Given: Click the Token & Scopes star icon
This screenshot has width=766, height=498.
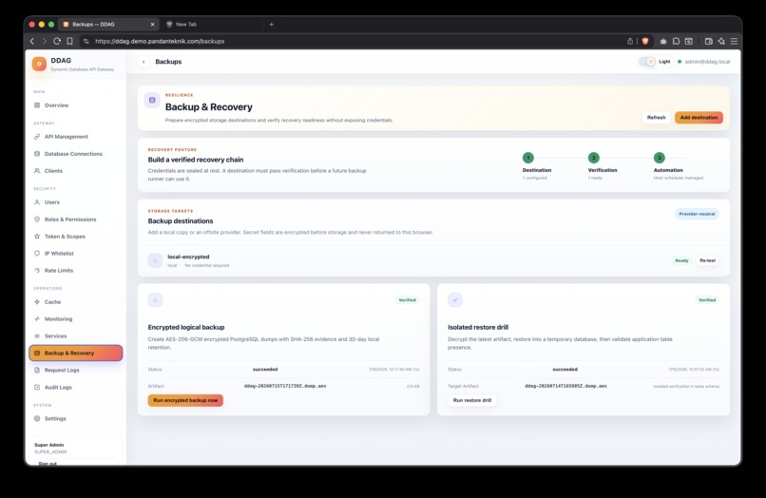Looking at the screenshot, I should coord(37,237).
